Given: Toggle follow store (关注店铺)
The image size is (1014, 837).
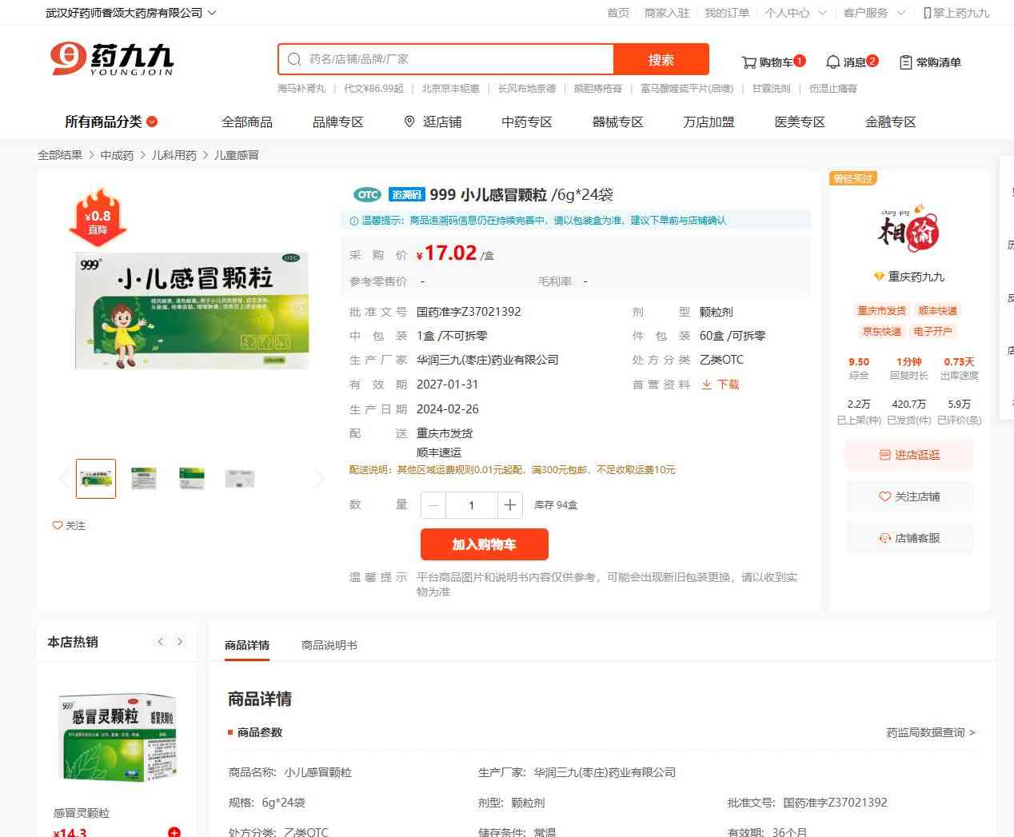Looking at the screenshot, I should click(909, 496).
